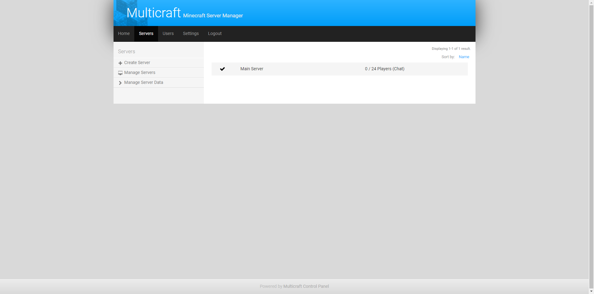Screen dimensions: 594x294
Task: Open Settings in the top navigation bar
Action: [191, 34]
